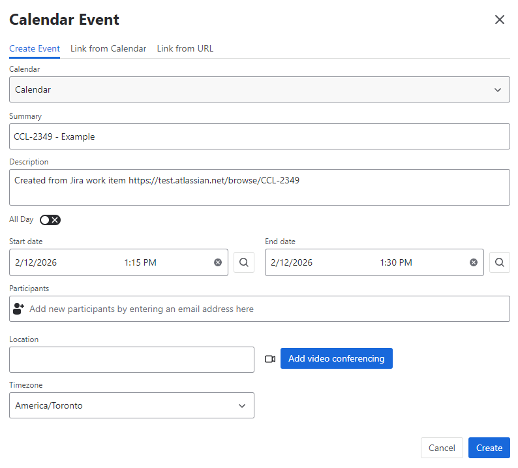Clear the Start date value
This screenshot has height=468, width=518.
[x=218, y=262]
